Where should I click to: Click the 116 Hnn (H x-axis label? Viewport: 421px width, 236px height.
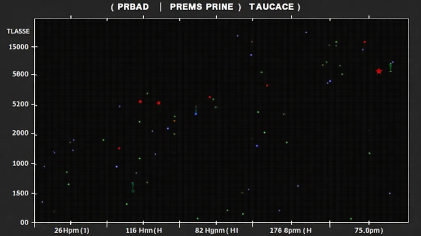[x=144, y=230]
